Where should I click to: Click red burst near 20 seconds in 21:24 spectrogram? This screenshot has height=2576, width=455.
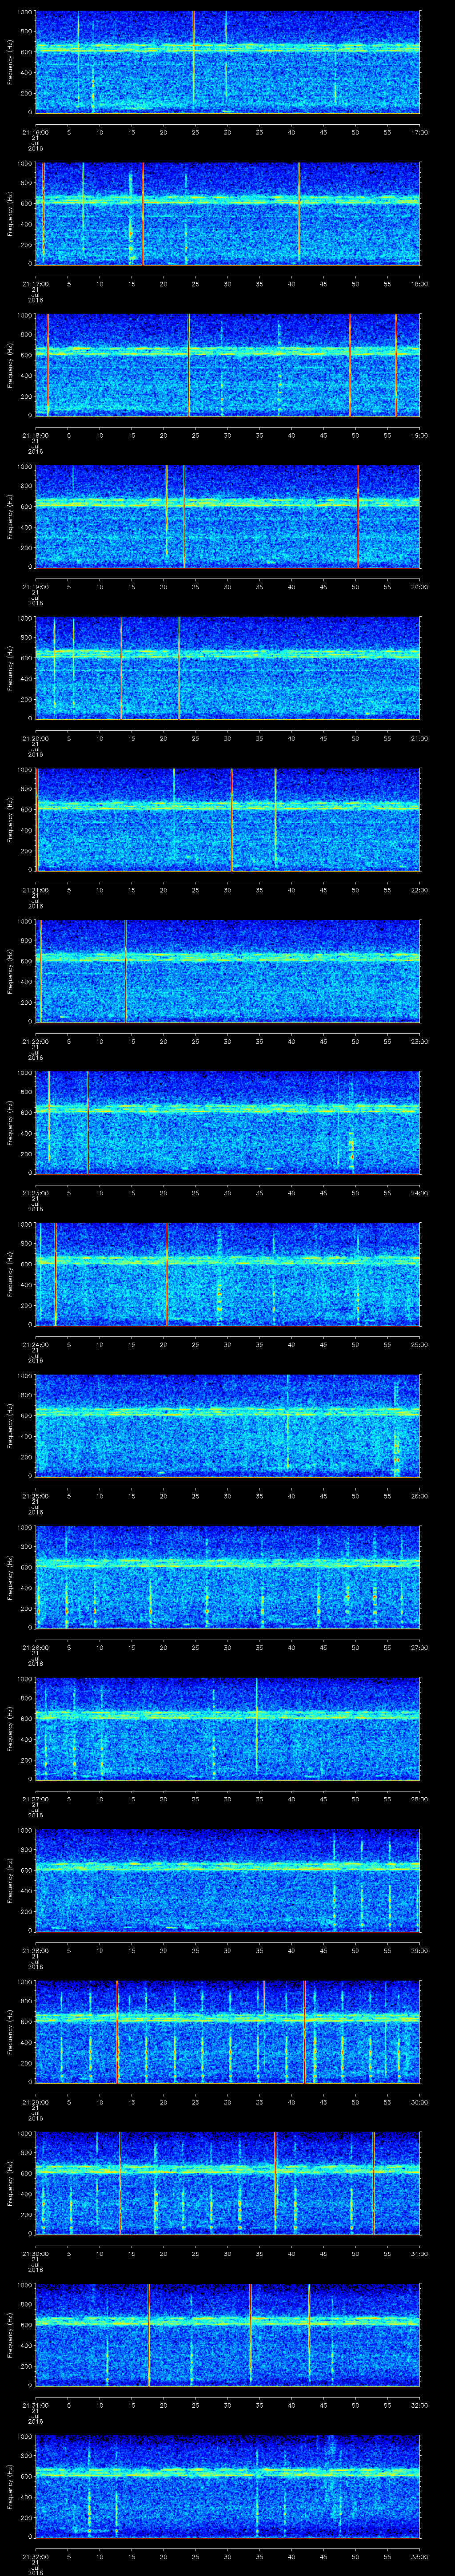click(x=166, y=1274)
